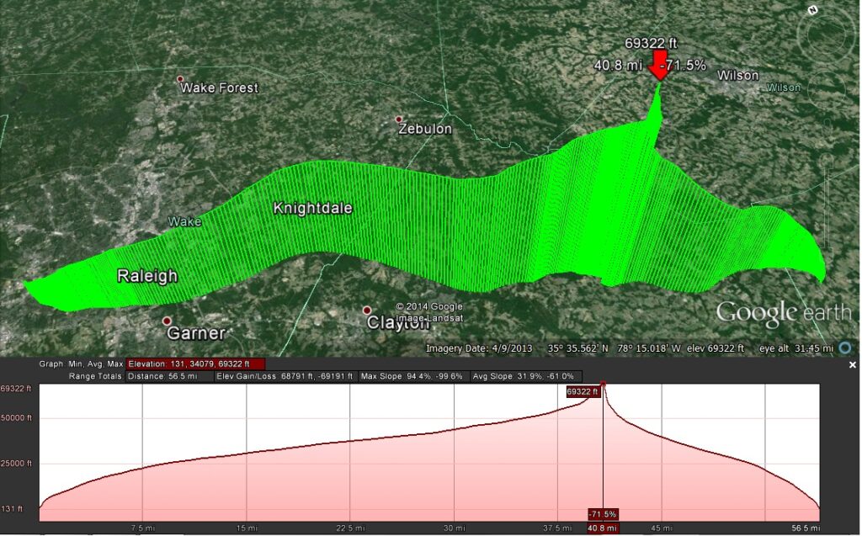Click the Knightdale city label
Image resolution: width=862 pixels, height=536 pixels.
point(312,208)
